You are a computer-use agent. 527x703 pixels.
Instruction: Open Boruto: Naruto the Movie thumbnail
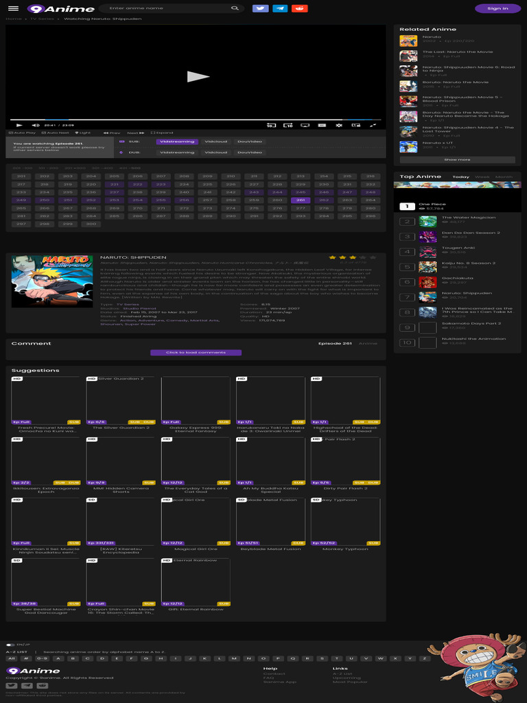click(x=408, y=86)
